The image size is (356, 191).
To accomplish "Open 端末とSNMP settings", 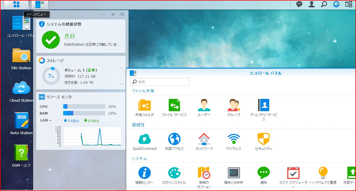I will pos(234,176).
